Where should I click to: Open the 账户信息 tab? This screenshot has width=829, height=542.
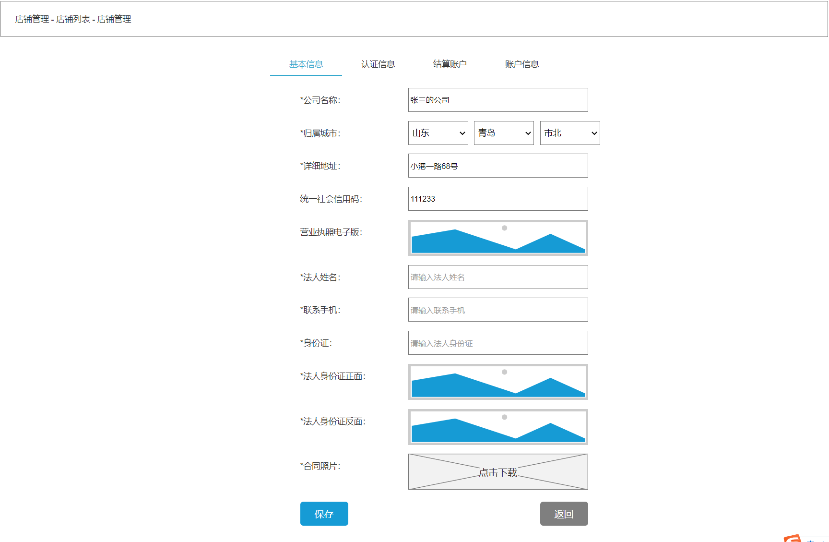click(522, 64)
